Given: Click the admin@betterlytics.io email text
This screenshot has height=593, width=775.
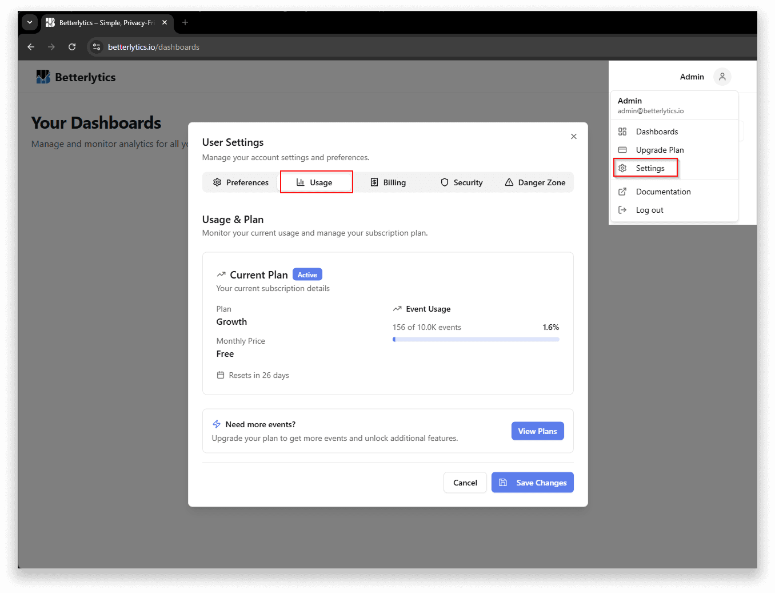Looking at the screenshot, I should pos(650,111).
